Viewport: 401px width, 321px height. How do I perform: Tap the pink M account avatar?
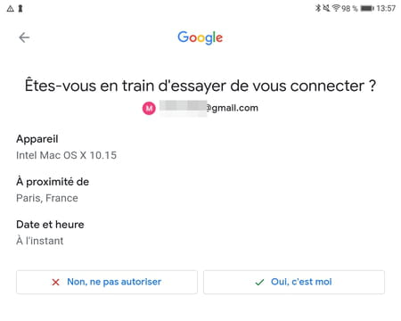pyautogui.click(x=149, y=108)
